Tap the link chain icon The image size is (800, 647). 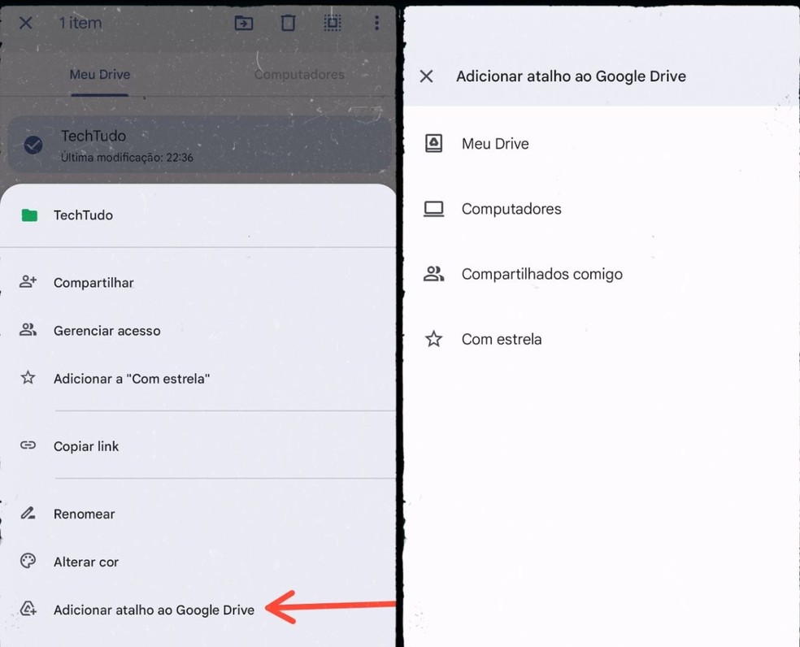click(x=28, y=445)
